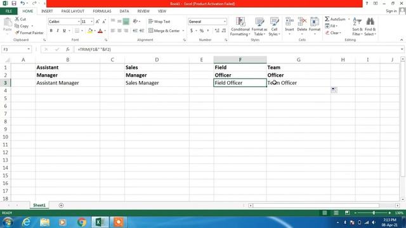
Task: Open the General number format dropdown
Action: pos(225,22)
